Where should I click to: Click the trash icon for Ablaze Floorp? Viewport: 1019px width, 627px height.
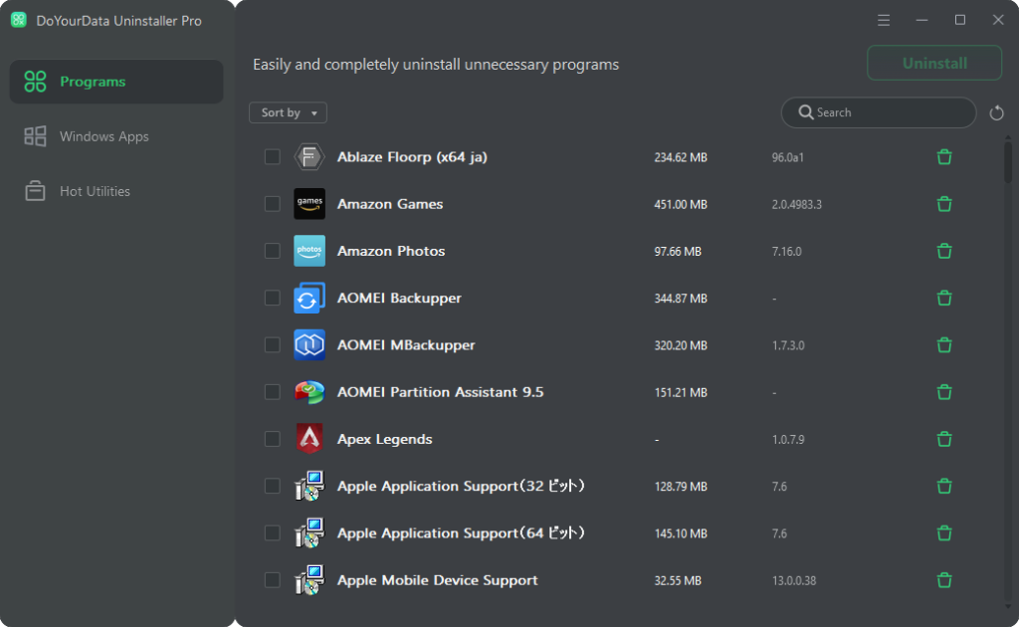944,157
